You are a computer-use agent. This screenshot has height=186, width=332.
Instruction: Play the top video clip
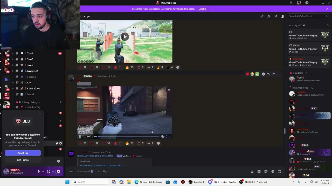[x=125, y=37]
